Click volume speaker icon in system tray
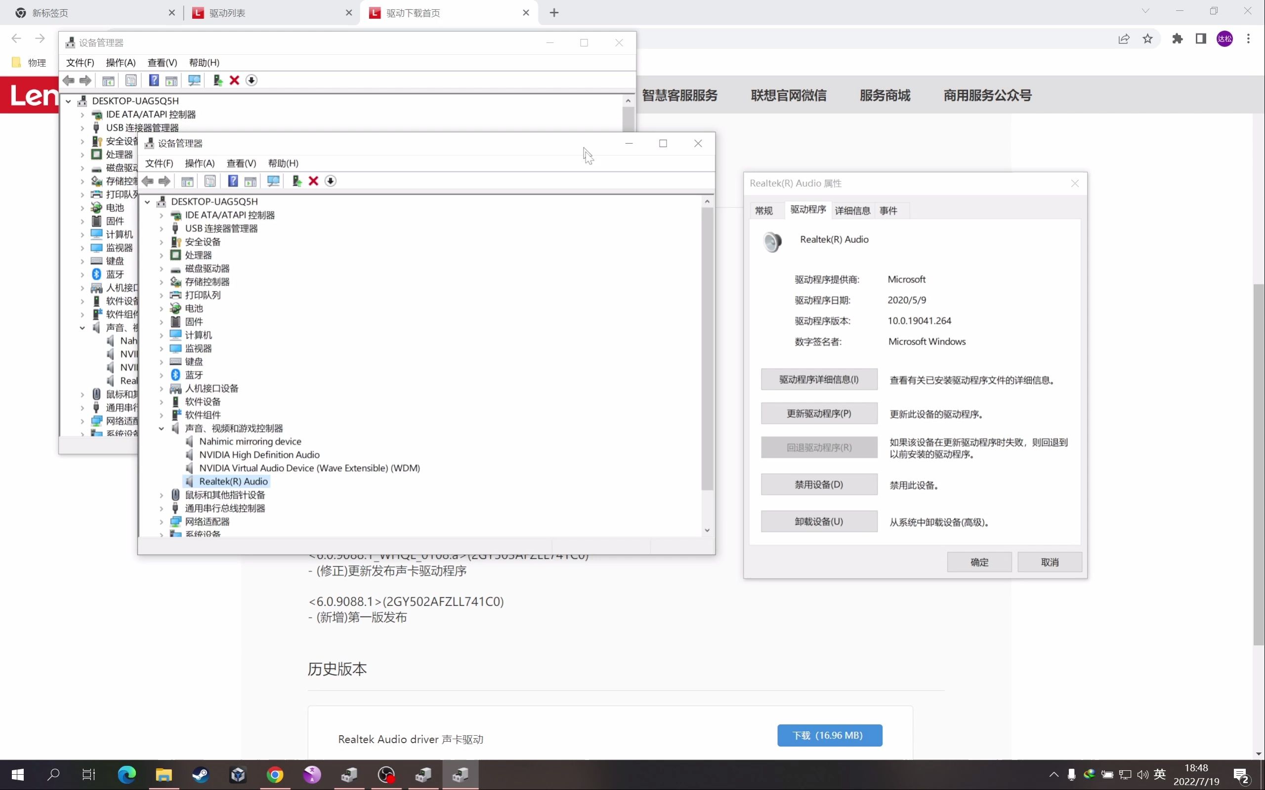Viewport: 1265px width, 790px height. [1142, 775]
